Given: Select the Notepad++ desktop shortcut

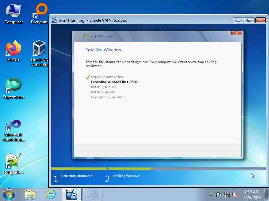Looking at the screenshot, I should (13, 164).
